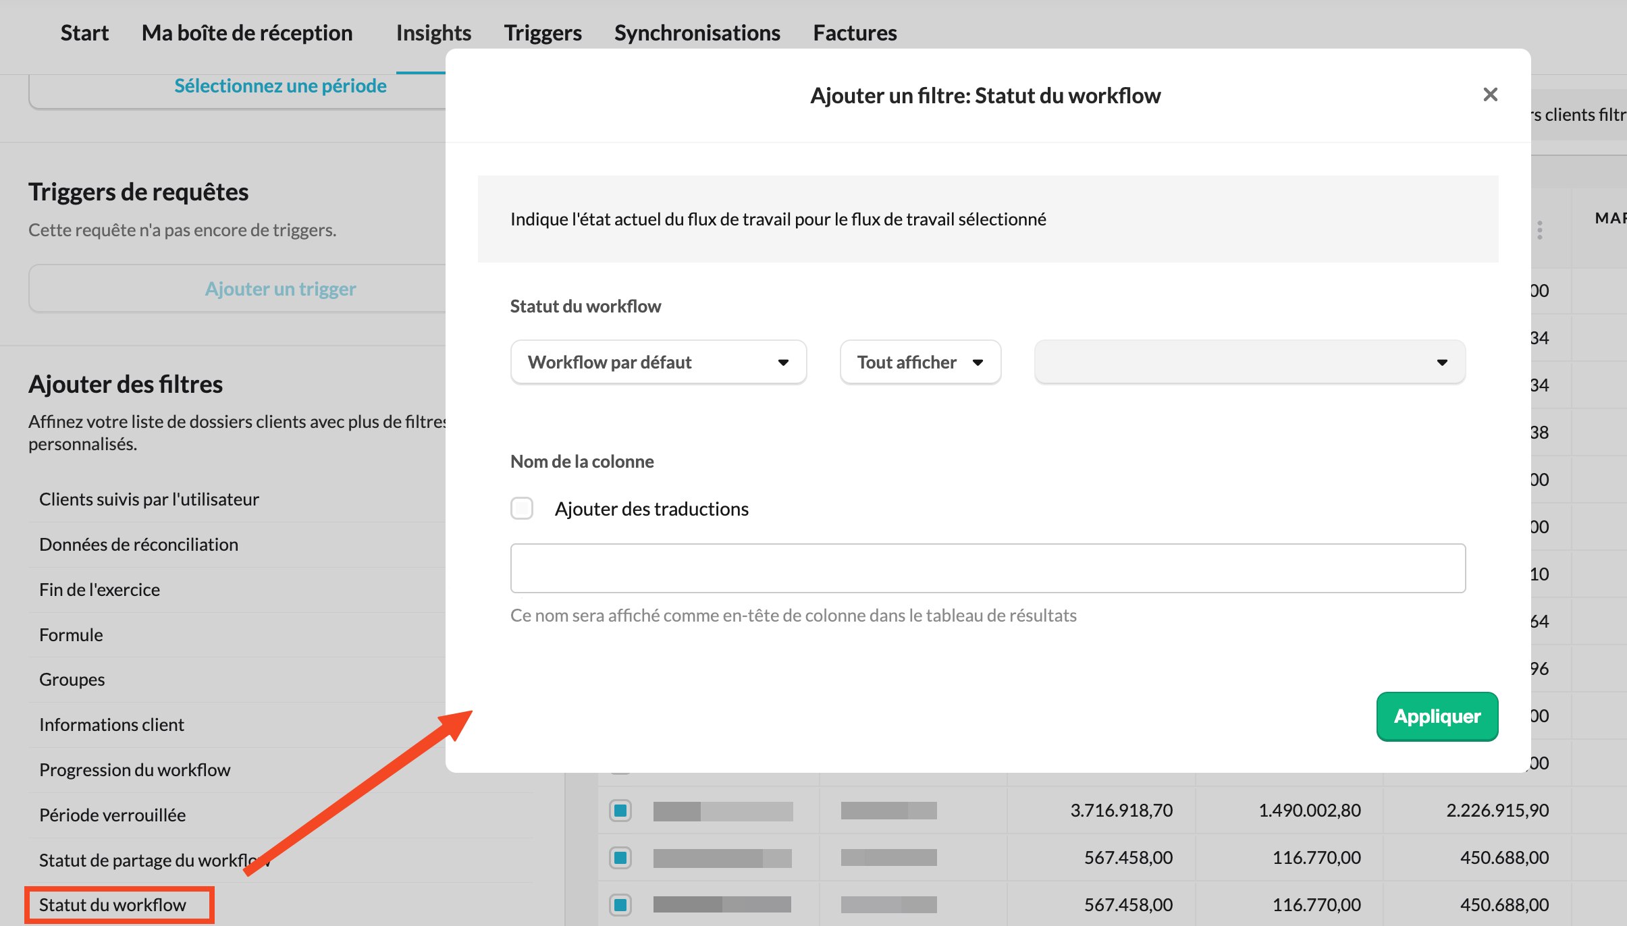Tick the Ajouter des traductions checkbox
1627x926 pixels.
[522, 508]
